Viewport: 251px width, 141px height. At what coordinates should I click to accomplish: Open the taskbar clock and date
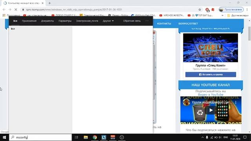[235, 137]
